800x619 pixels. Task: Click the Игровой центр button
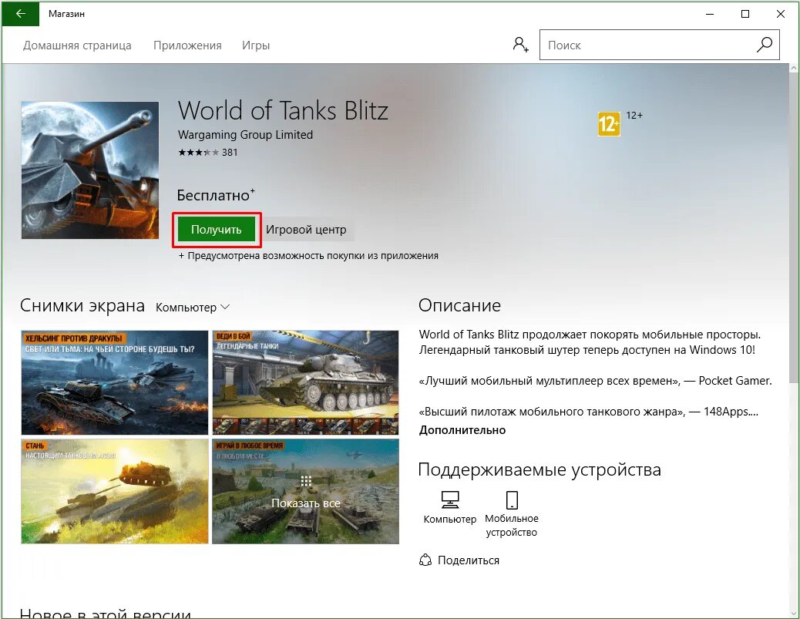click(x=306, y=230)
